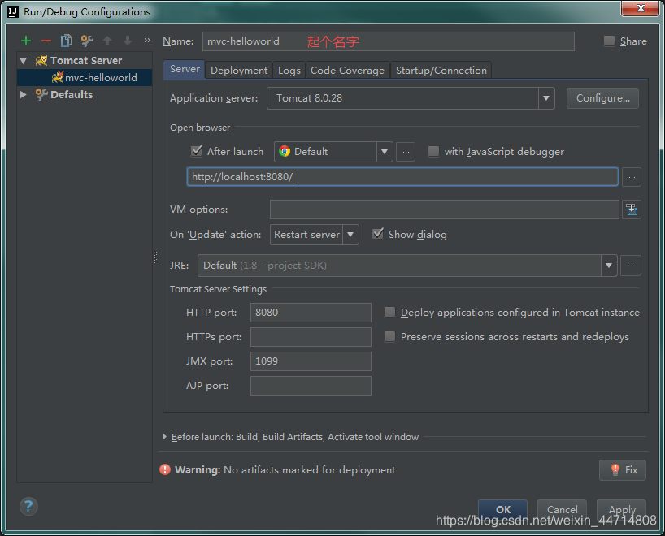Enable Preserve sessions across restarts and redeploys
The height and width of the screenshot is (536, 665).
coord(389,336)
